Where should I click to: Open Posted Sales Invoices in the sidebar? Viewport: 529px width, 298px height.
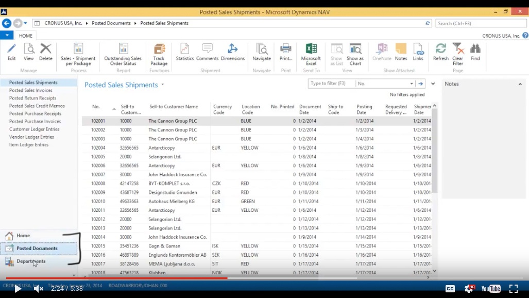coord(30,90)
